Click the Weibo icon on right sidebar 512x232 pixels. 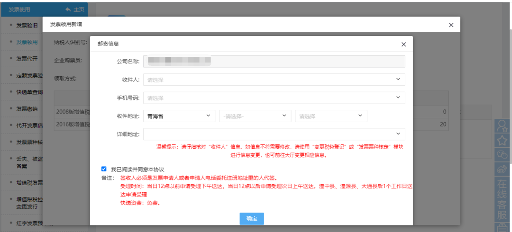[501, 169]
